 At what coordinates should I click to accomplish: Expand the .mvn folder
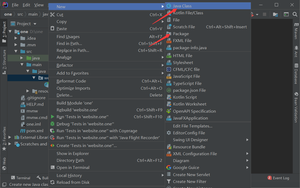click(x=16, y=45)
